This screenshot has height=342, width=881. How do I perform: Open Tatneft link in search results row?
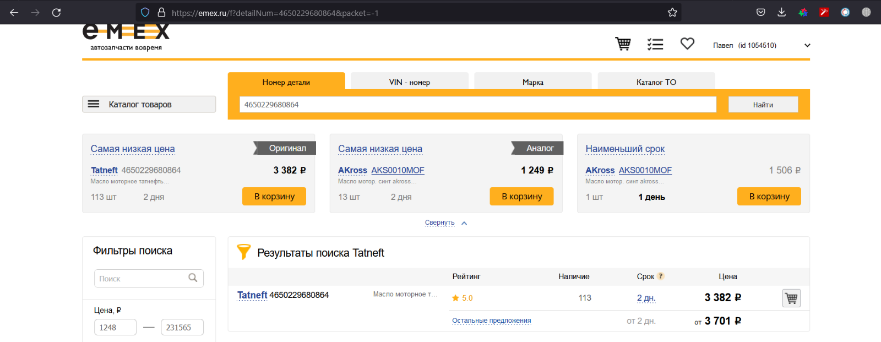pos(252,295)
